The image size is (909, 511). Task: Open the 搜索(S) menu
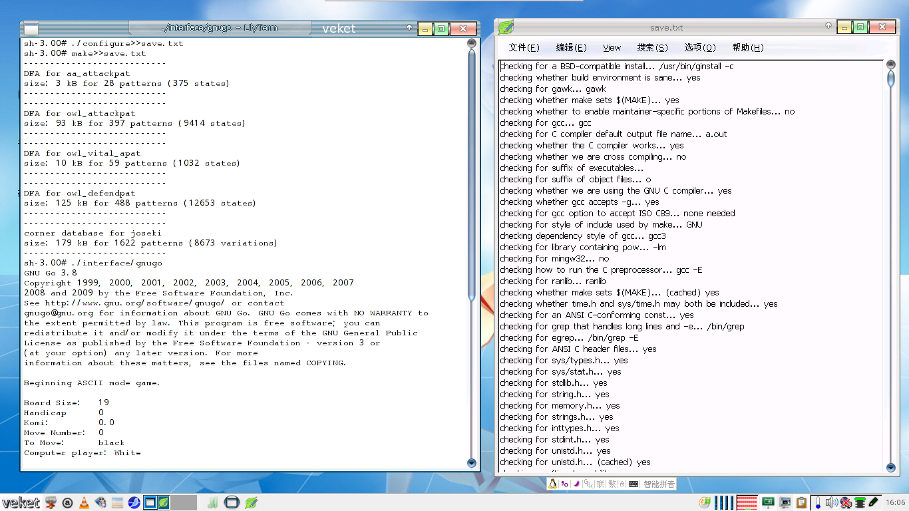652,47
